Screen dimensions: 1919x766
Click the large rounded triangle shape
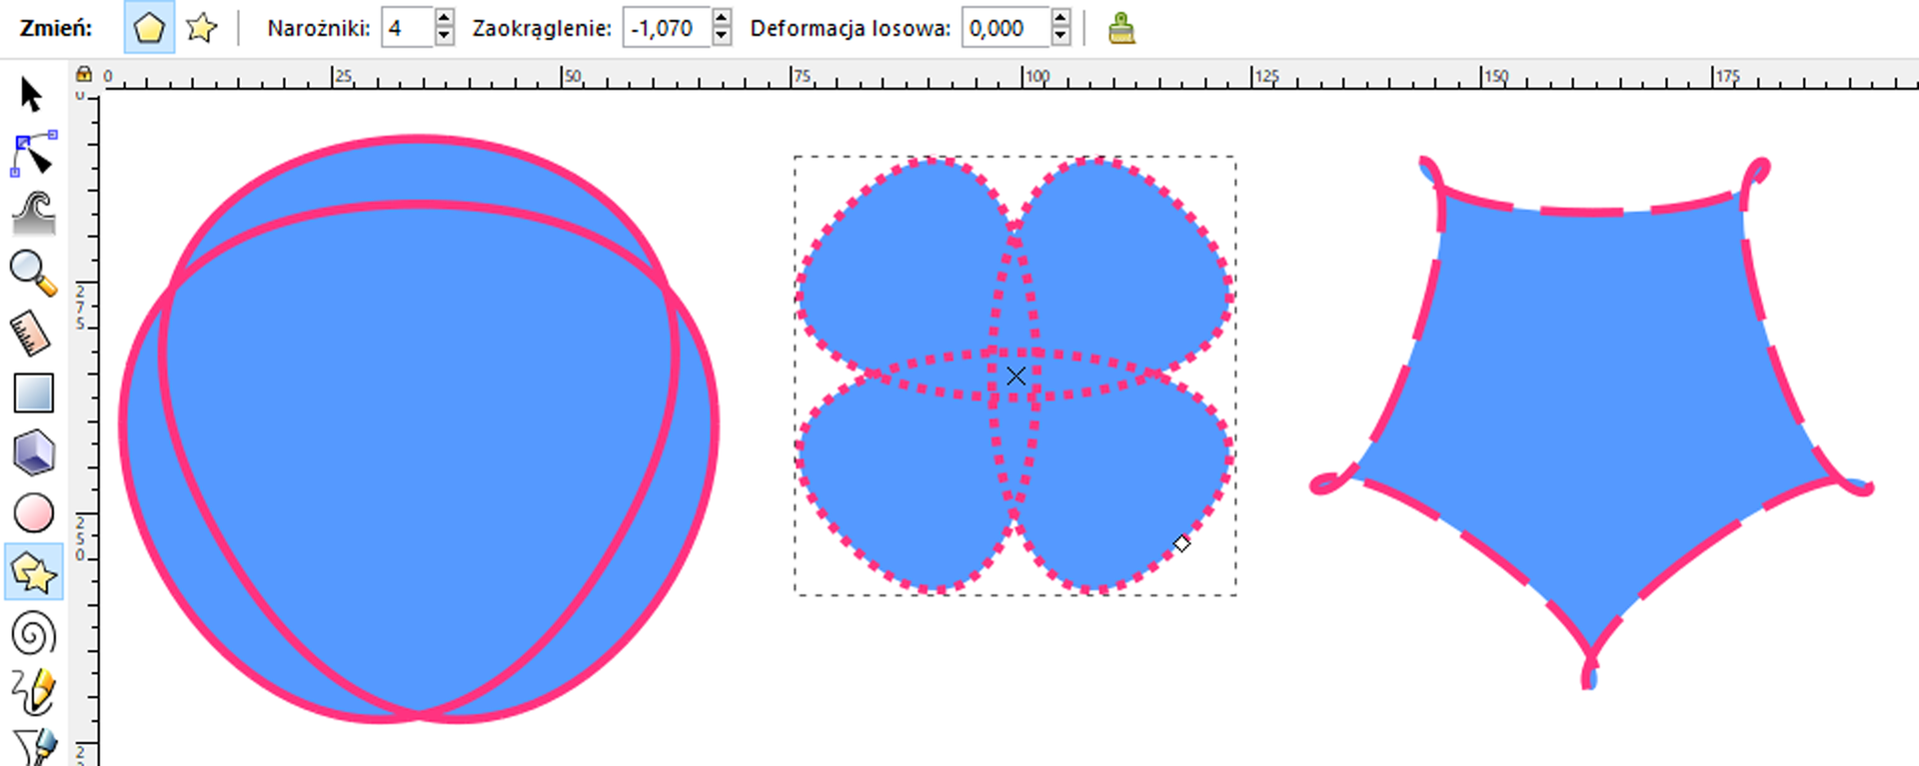pos(419,429)
